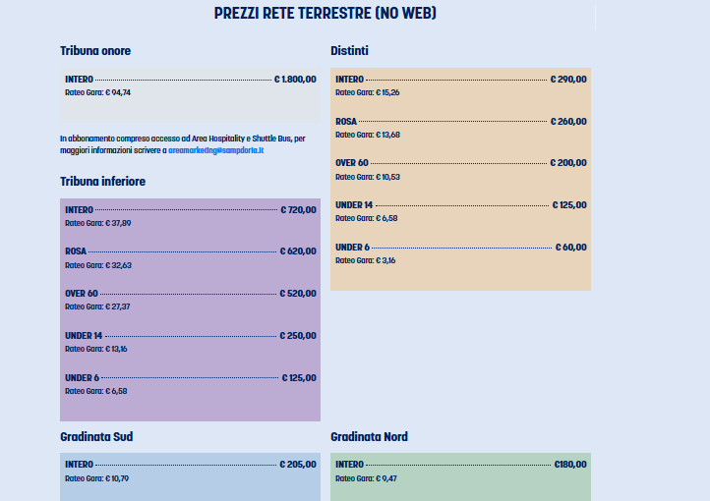Click the PREZZI RETE TERRESTRE (NO WEB) title
710x501 pixels.
click(x=325, y=13)
